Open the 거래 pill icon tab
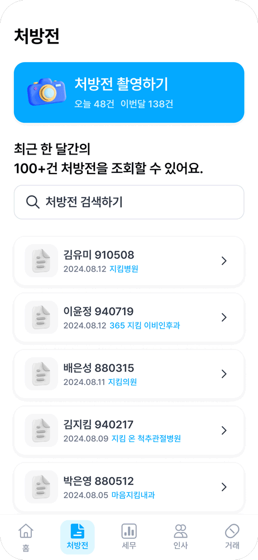This screenshot has width=258, height=560. [232, 536]
